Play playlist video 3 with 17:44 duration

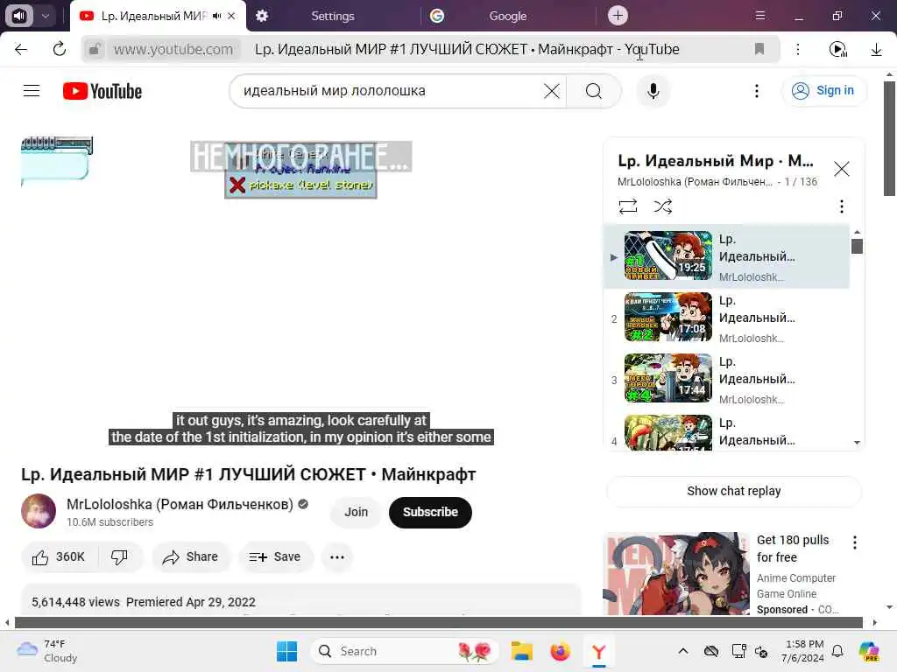tap(668, 378)
